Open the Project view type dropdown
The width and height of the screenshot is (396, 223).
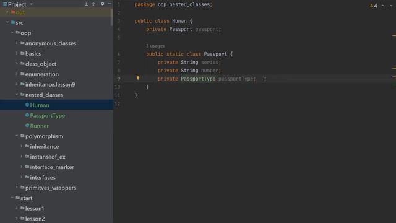pos(32,4)
